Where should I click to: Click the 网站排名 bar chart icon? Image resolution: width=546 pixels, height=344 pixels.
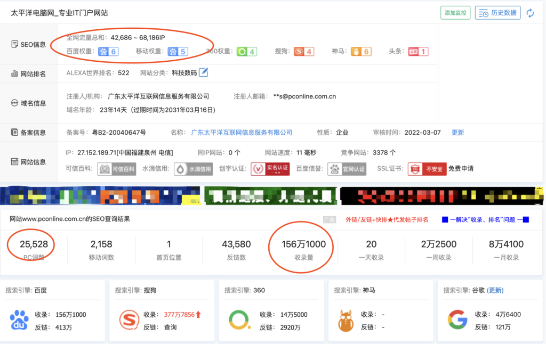14,73
